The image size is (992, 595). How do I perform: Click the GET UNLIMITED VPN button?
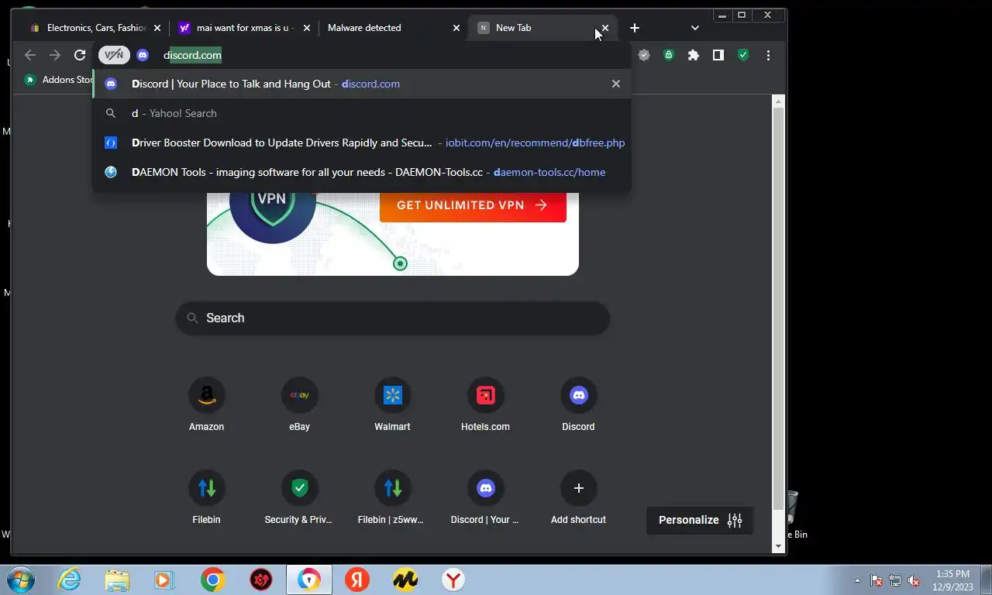(473, 205)
